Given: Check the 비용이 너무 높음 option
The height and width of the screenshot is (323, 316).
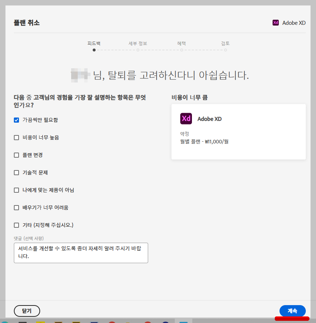Looking at the screenshot, I should coord(16,137).
